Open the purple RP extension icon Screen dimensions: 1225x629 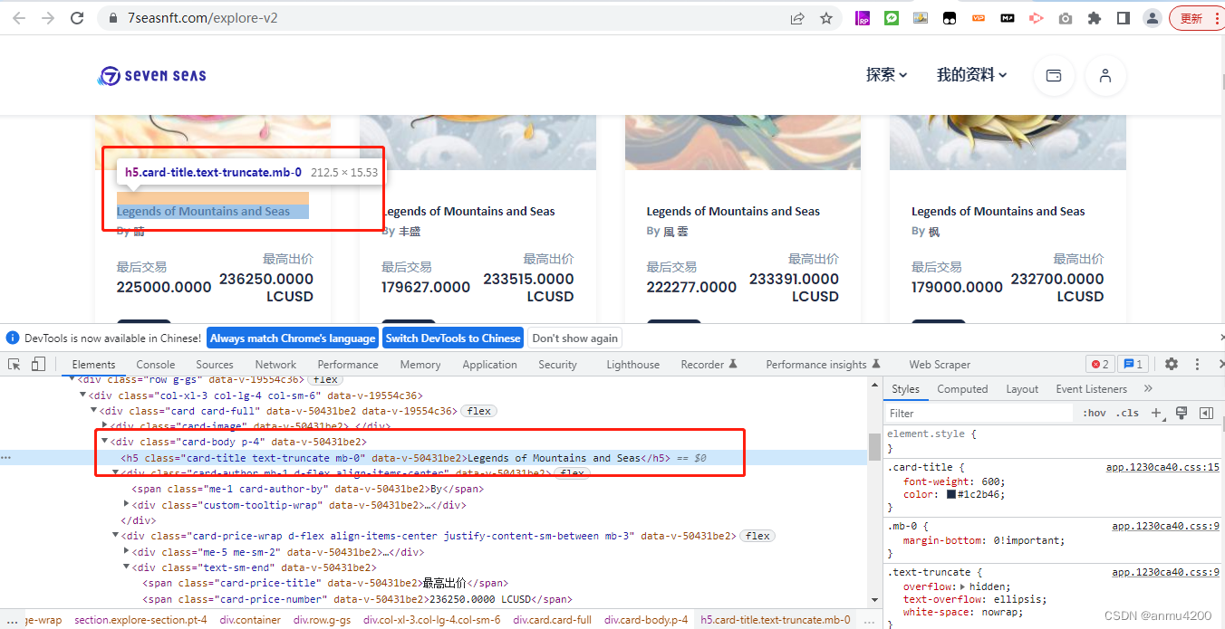tap(863, 18)
